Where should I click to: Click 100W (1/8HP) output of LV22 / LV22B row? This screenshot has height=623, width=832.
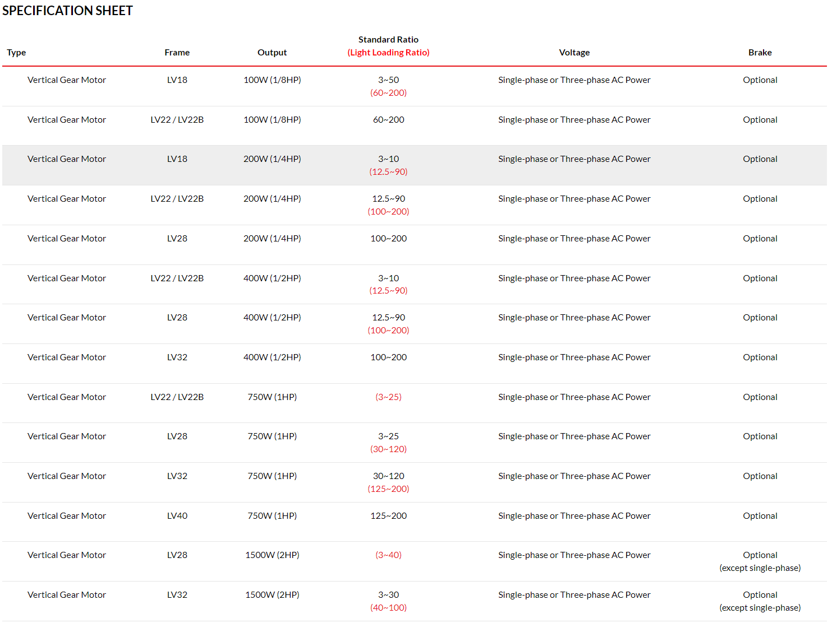[x=272, y=120]
